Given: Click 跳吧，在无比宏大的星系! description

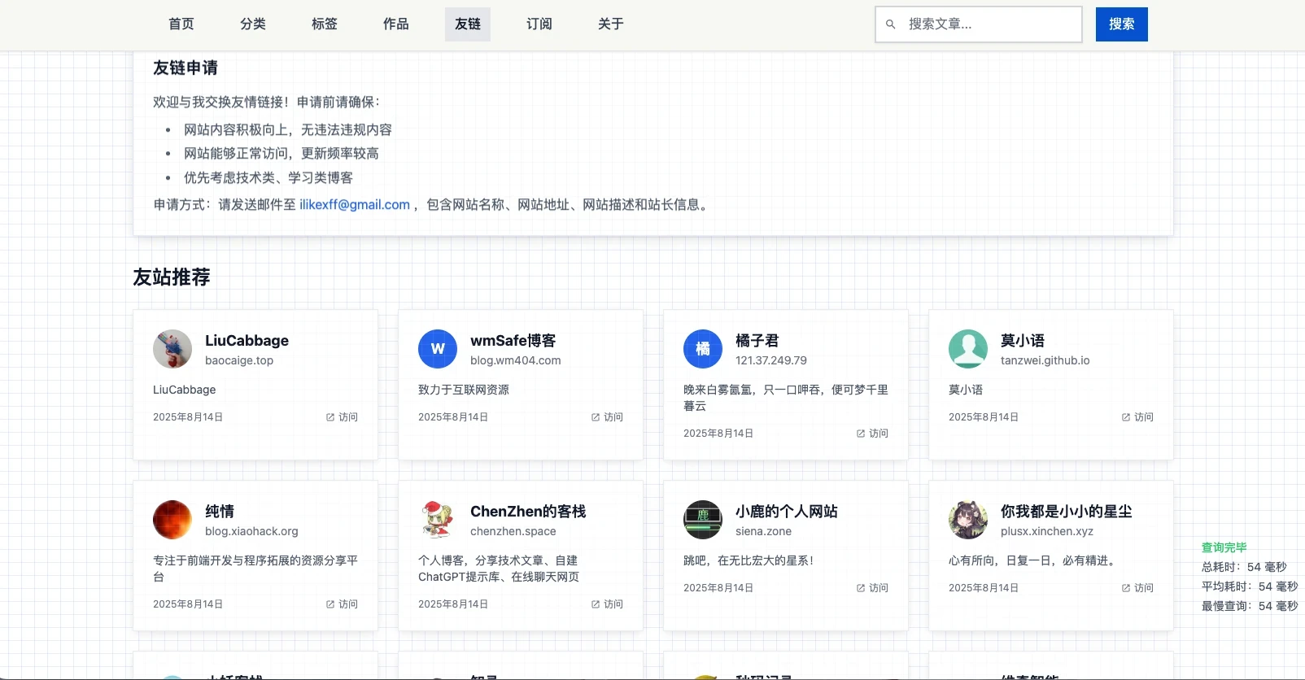Looking at the screenshot, I should [x=749, y=560].
